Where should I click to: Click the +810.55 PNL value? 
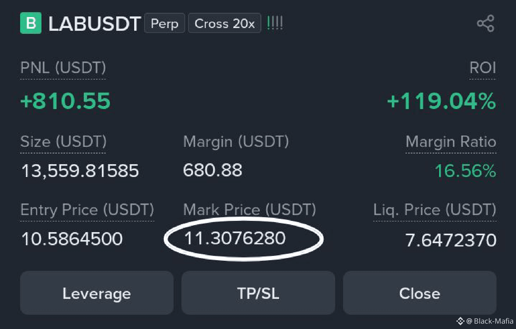65,101
